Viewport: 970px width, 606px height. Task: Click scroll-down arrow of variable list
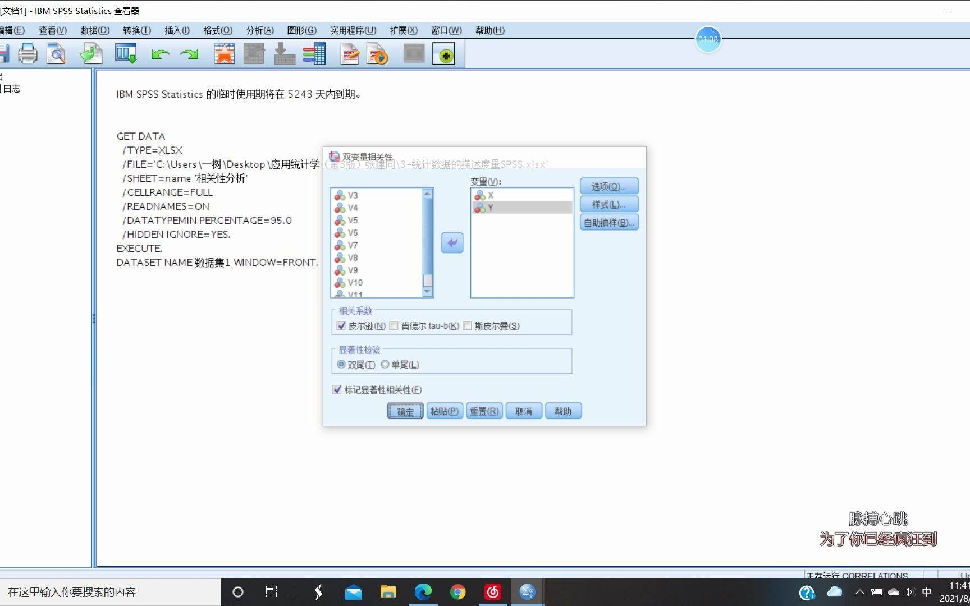(x=428, y=292)
